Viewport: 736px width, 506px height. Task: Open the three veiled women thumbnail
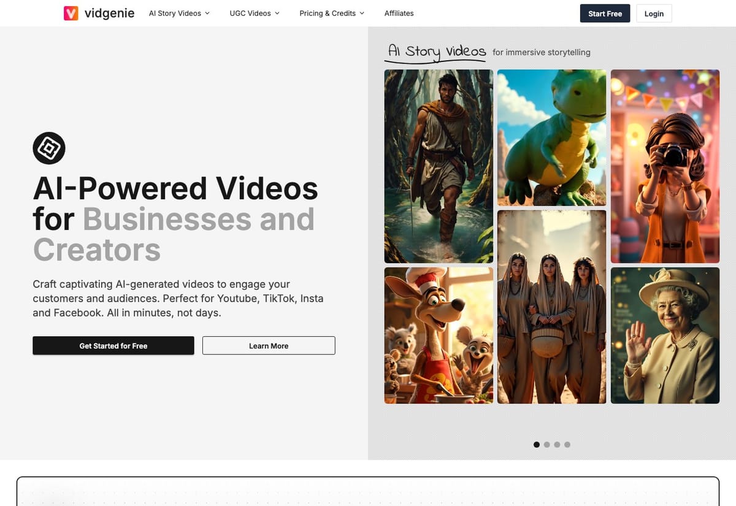[551, 307]
